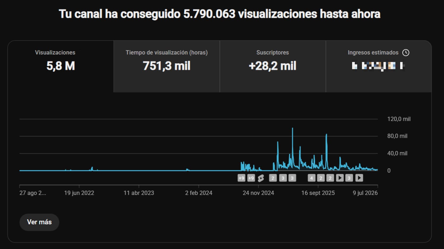The image size is (444, 249).
Task: Click the play marker before the 3 marker
Action: tap(340, 178)
